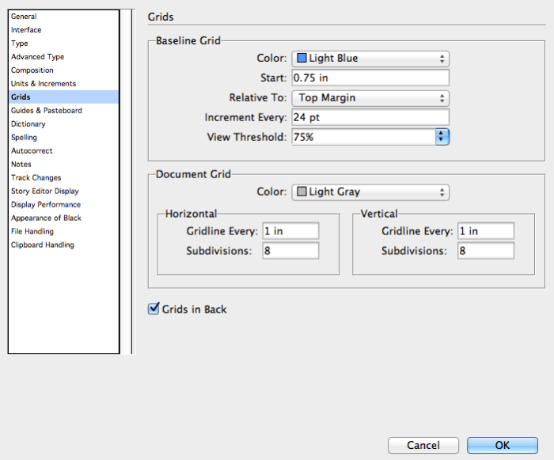Click the Horizontal Gridline Every field
Screen dimensions: 554x460
[x=290, y=231]
